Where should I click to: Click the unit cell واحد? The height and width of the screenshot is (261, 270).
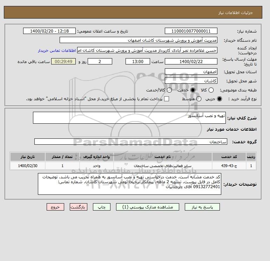tap(96, 166)
